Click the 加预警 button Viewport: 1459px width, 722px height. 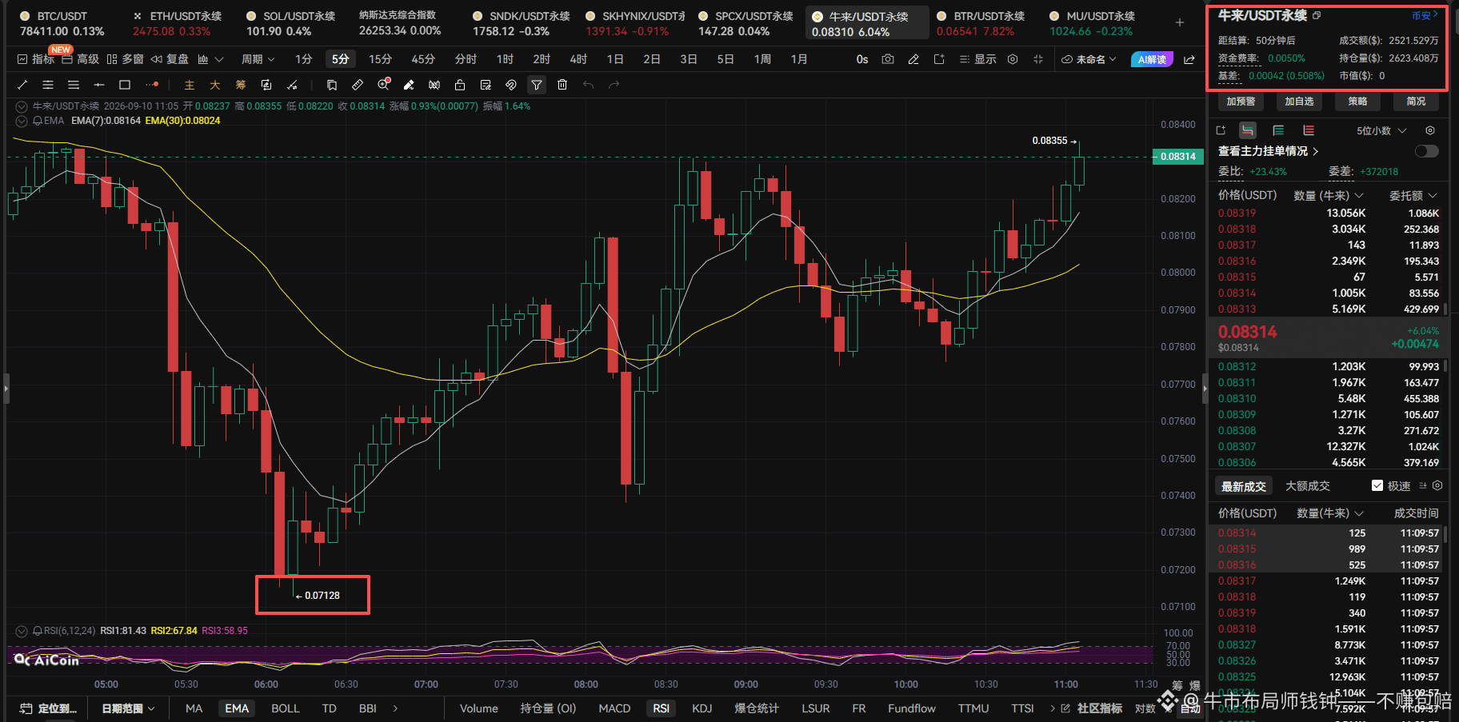pos(1241,102)
